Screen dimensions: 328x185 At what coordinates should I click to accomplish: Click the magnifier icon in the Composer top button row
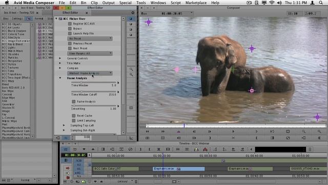coord(303,132)
